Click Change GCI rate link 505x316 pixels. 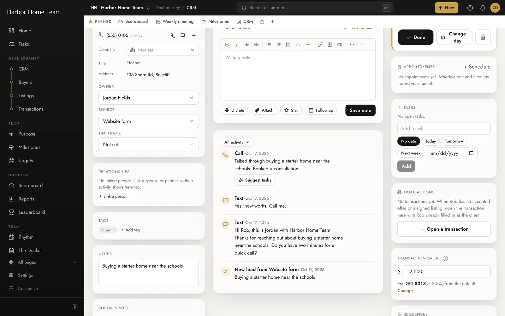[405, 291]
